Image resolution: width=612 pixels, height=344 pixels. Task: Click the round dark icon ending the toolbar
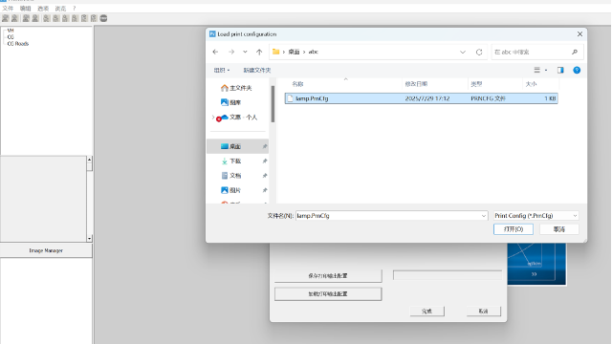[x=103, y=18]
